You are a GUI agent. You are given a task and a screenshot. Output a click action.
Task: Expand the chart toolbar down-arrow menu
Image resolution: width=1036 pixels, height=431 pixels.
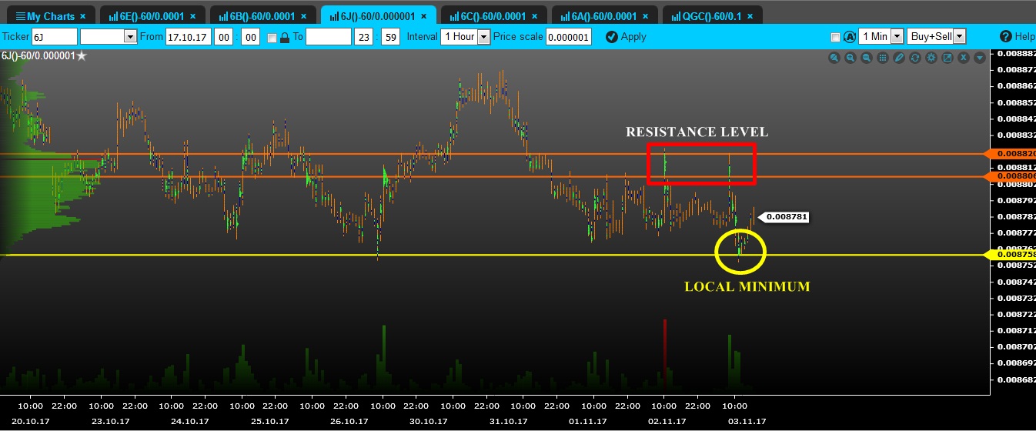980,58
